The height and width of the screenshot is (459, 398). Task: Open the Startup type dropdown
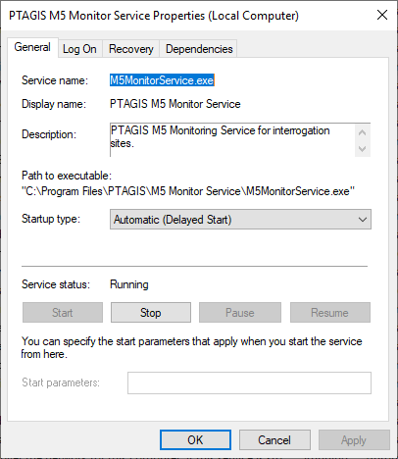pos(240,220)
